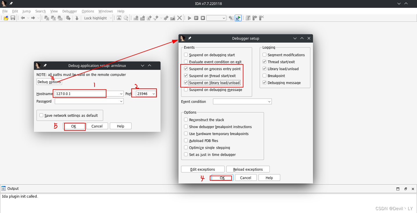Pause the process using the pause icon
417x213 pixels.
tap(196, 18)
